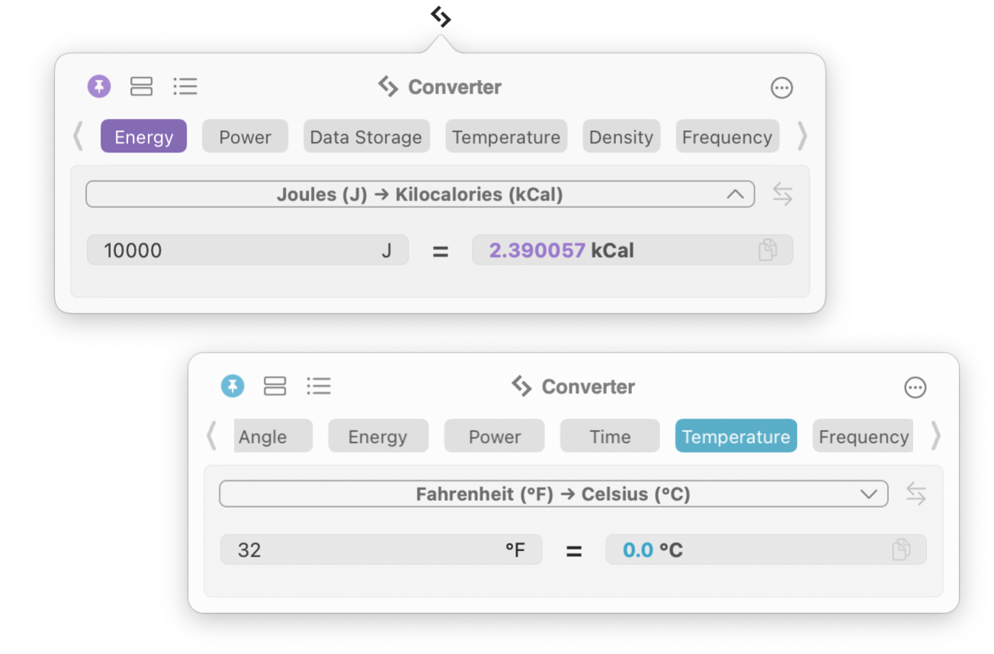Show previous categories before Angle in lower window

tap(211, 437)
